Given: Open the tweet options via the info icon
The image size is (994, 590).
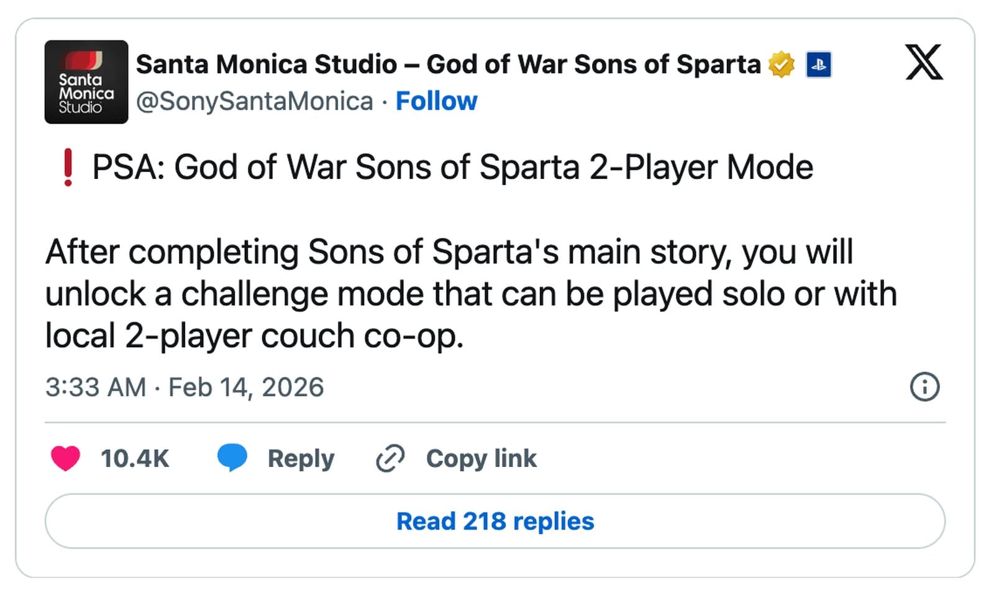Looking at the screenshot, I should point(924,386).
